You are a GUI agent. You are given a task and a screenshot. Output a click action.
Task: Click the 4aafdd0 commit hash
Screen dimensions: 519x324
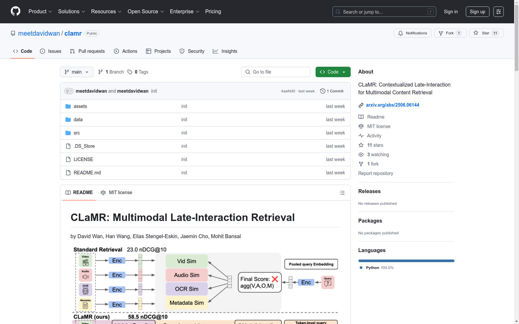point(288,91)
